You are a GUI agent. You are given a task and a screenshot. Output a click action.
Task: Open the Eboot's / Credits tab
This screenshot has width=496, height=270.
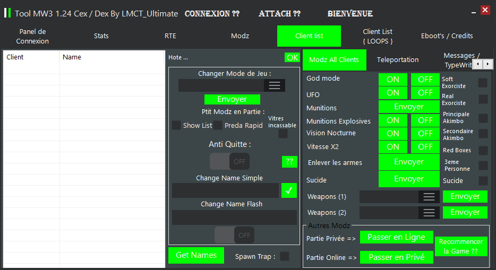(447, 36)
